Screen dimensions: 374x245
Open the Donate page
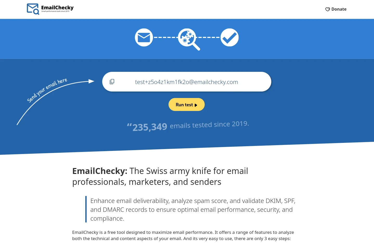click(339, 9)
